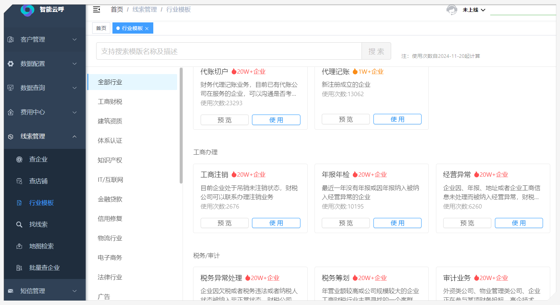Close the 行业模板 tab
Image resolution: width=560 pixels, height=305 pixels.
147,29
